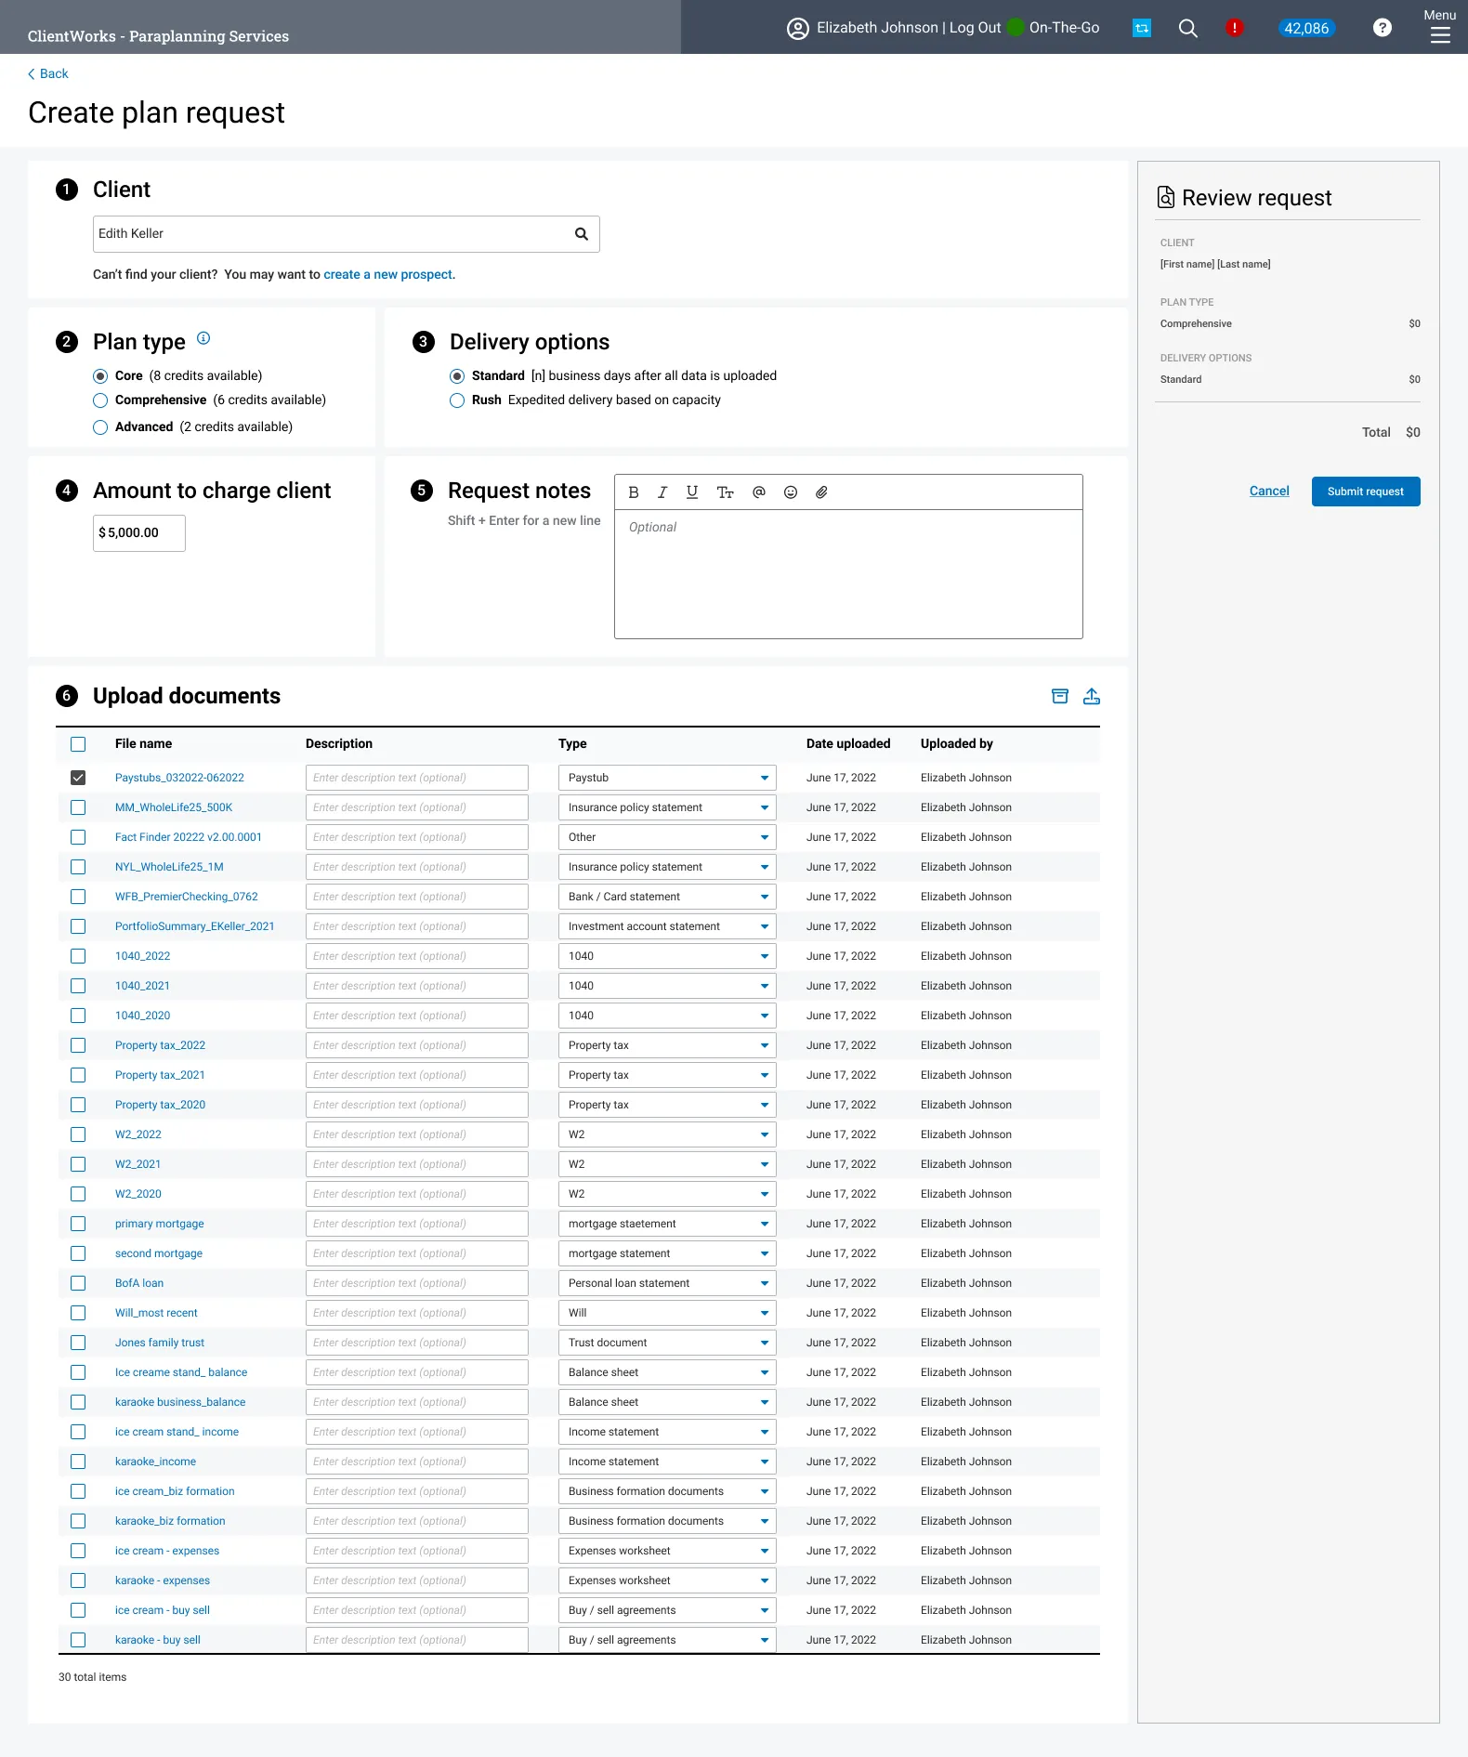Click the Submit request button
This screenshot has width=1468, height=1757.
click(1366, 492)
